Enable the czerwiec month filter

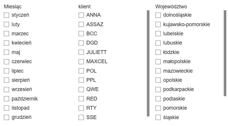tap(7, 61)
